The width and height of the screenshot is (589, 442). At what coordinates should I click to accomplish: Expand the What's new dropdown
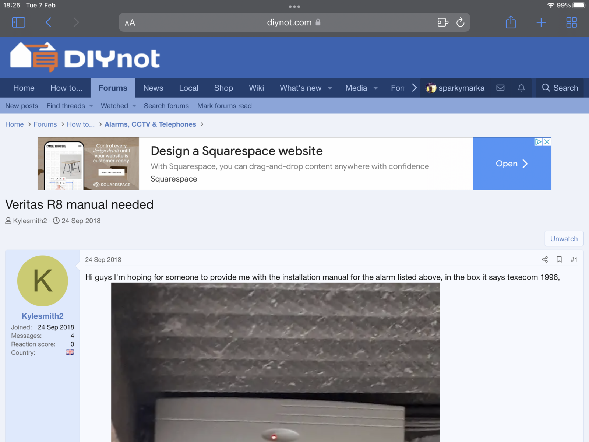pos(330,88)
